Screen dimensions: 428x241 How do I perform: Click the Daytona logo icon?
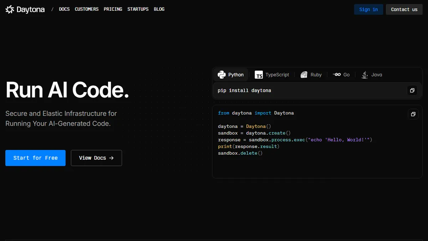(x=10, y=9)
